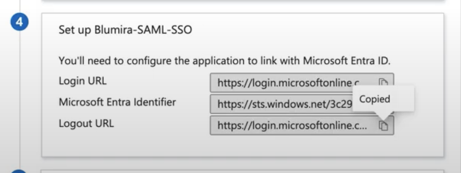The width and height of the screenshot is (461, 173).
Task: Click the sts.windows.net identifier text
Action: (x=284, y=104)
